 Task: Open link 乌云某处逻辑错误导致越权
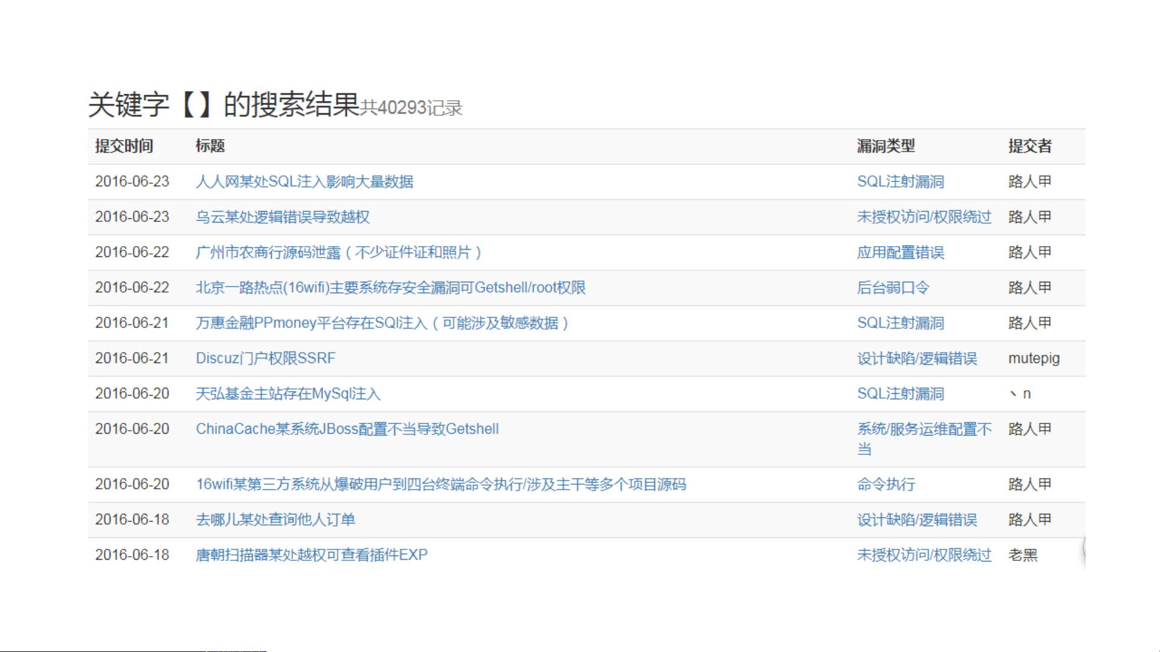pos(283,217)
